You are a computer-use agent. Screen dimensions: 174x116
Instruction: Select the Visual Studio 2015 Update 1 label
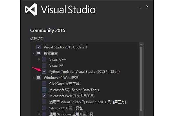click(x=66, y=47)
